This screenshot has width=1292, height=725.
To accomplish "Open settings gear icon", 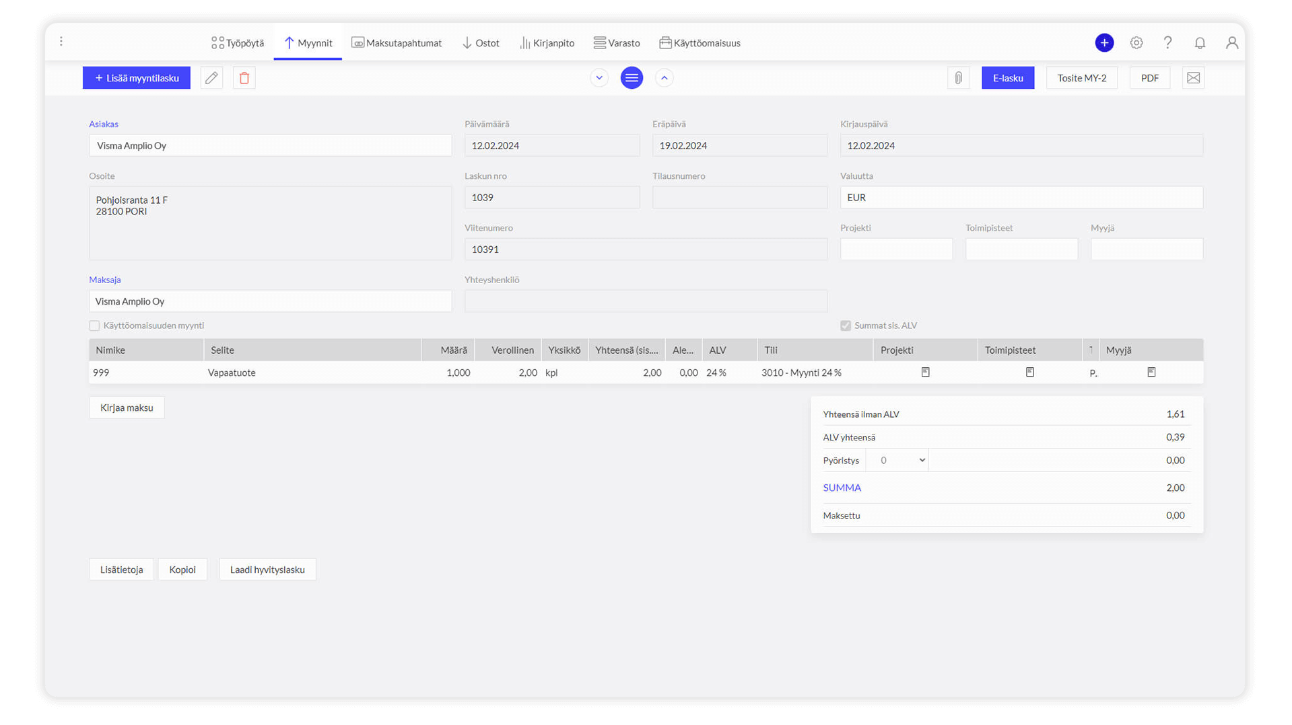I will tap(1136, 43).
